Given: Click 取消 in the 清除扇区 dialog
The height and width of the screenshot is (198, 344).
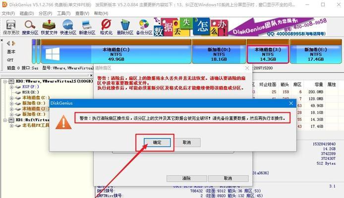Looking at the screenshot, I should pos(228,178).
